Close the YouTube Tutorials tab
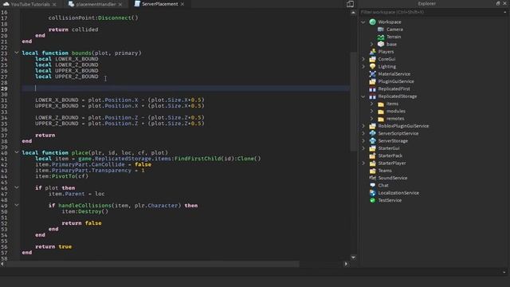 (54, 4)
